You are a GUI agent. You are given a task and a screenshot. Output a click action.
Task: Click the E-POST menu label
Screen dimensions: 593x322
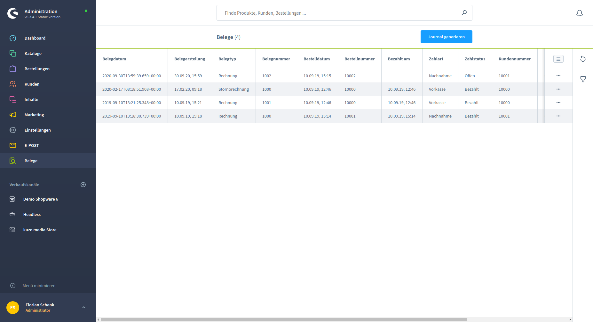tap(32, 145)
